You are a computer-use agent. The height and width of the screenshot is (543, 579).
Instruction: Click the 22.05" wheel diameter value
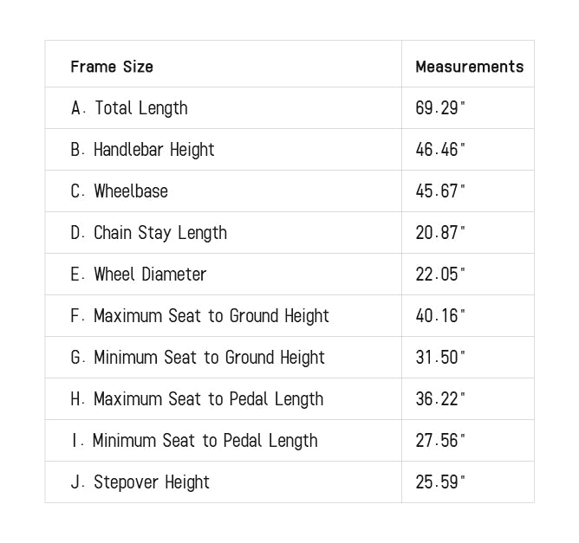(x=440, y=275)
